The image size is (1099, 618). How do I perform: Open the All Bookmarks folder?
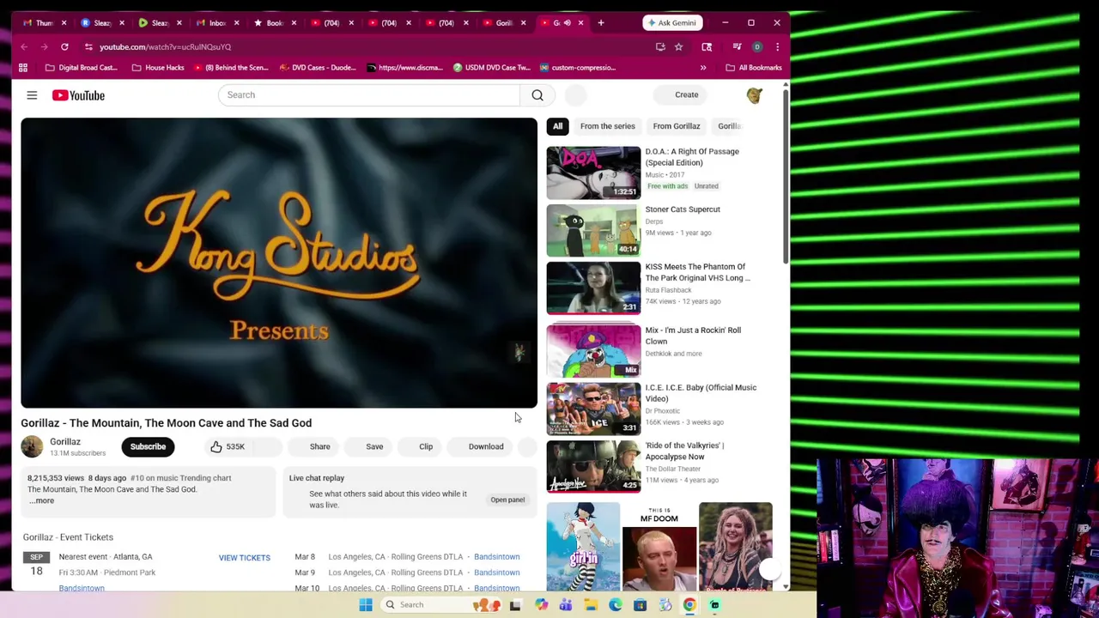tap(754, 68)
